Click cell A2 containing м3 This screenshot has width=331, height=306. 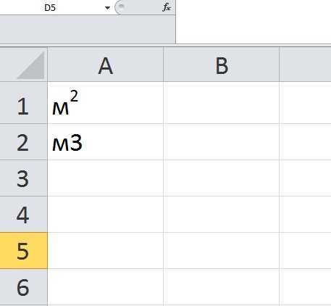pos(106,142)
